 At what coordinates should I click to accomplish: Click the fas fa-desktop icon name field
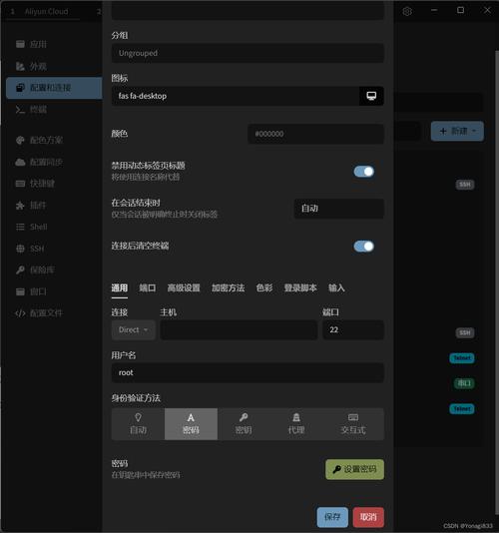(x=236, y=96)
